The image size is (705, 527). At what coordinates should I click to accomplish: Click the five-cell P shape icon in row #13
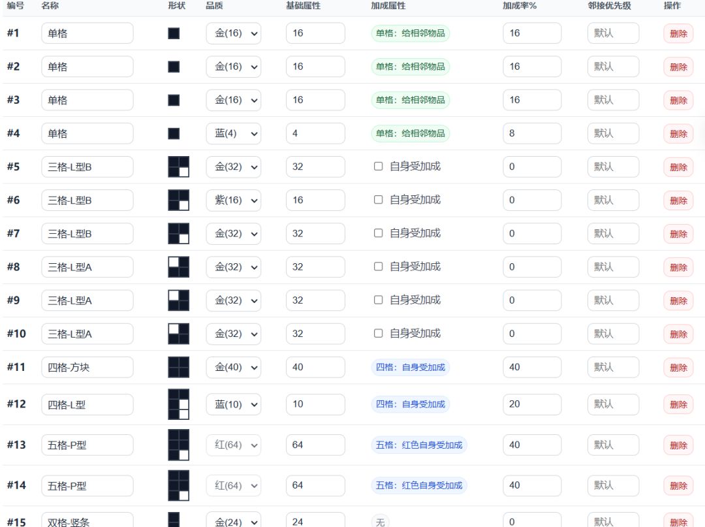pos(178,445)
